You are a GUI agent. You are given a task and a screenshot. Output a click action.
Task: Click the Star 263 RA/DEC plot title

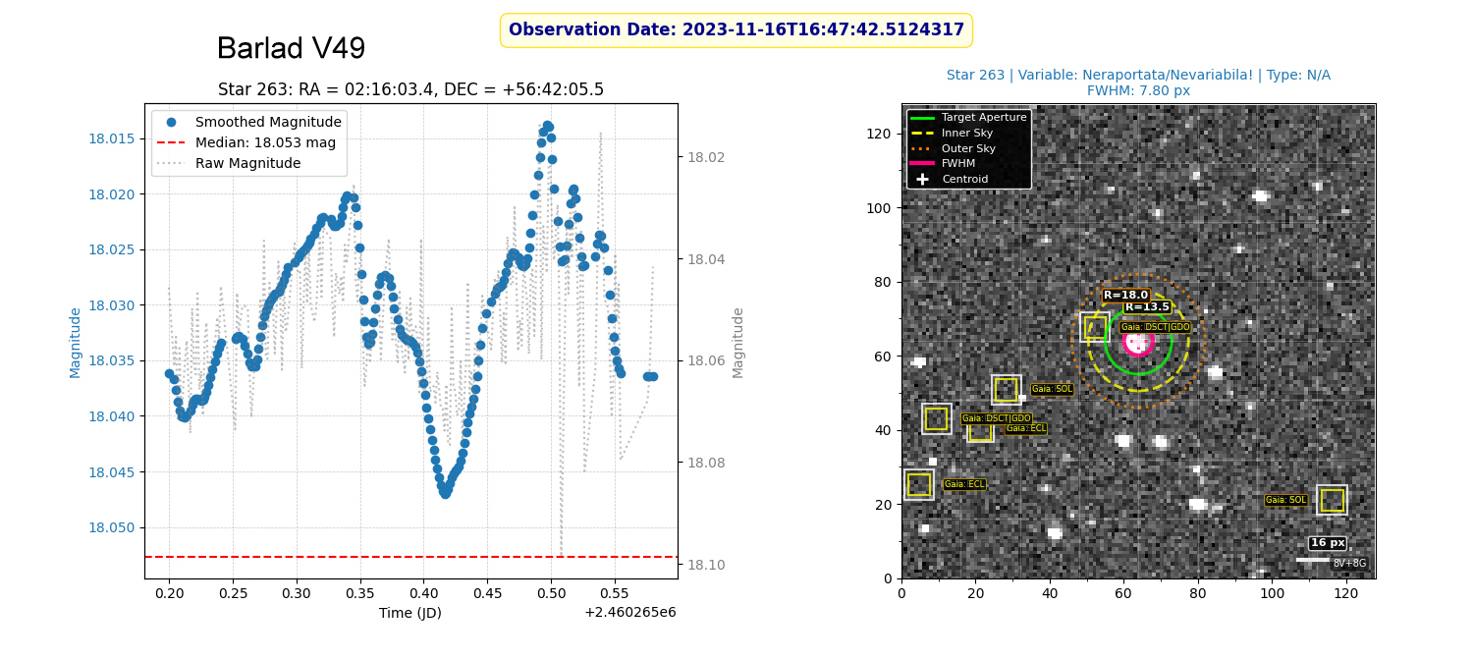[410, 90]
